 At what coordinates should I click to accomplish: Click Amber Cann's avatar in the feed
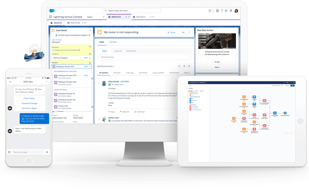104,119
